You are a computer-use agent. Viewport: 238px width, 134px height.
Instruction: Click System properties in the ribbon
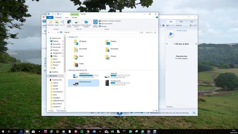(x=106, y=23)
